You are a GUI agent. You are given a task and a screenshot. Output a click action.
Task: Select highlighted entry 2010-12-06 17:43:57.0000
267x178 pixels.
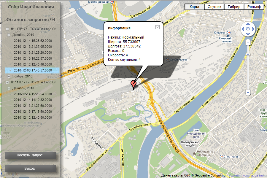32,70
